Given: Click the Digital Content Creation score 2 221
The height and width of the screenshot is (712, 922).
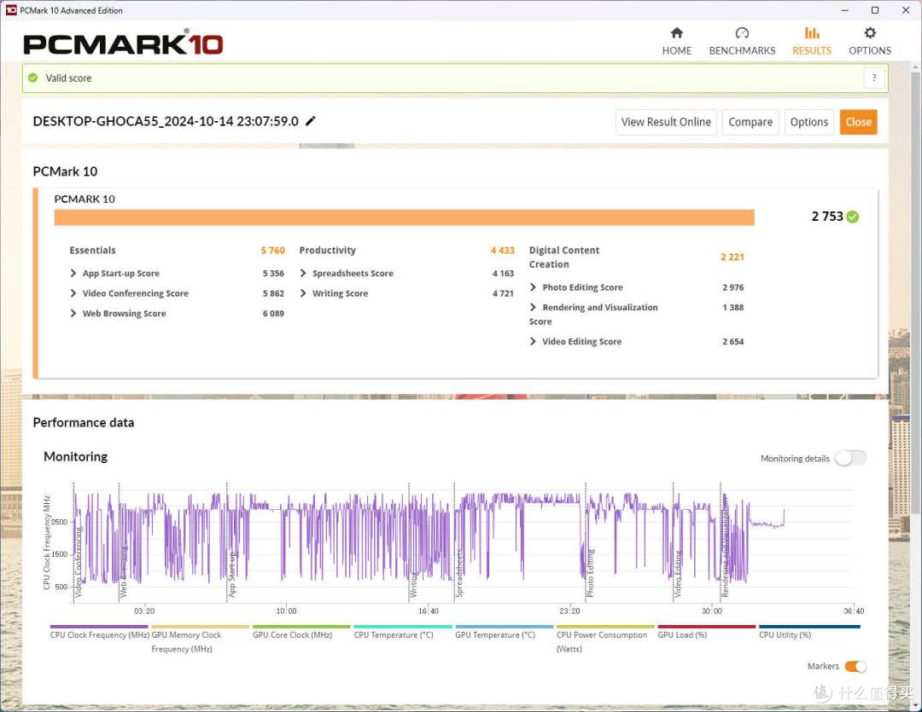Looking at the screenshot, I should [x=732, y=258].
